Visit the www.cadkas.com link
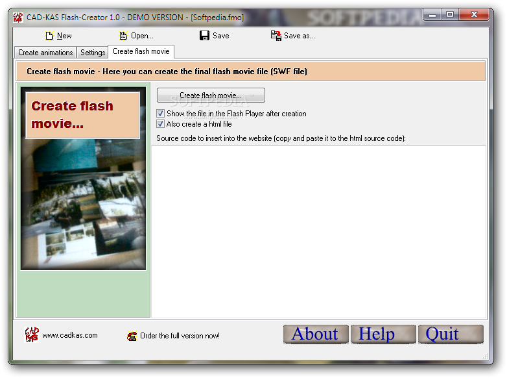This screenshot has width=507, height=378. 70,335
